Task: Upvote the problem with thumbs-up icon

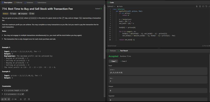Action: point(4,99)
